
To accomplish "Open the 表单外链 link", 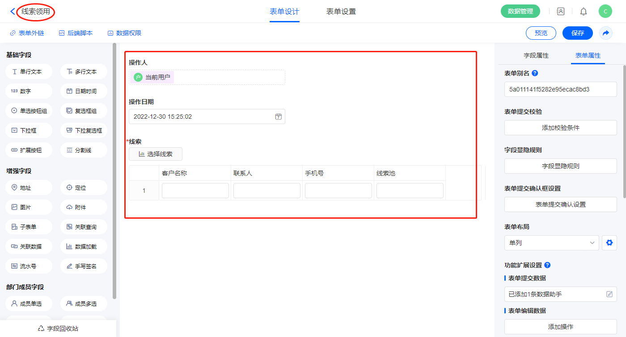I will (x=27, y=33).
